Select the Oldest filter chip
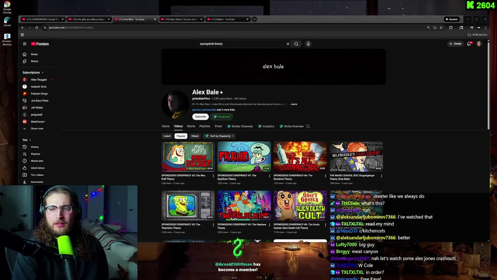The image size is (497, 280). [195, 136]
